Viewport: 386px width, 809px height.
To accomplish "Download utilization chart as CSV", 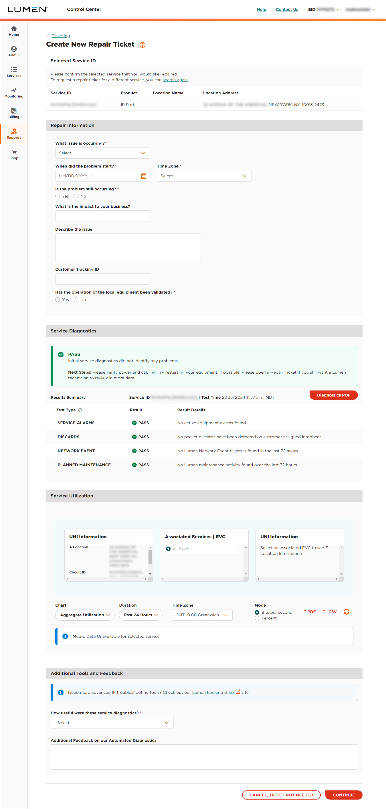I will pyautogui.click(x=329, y=611).
